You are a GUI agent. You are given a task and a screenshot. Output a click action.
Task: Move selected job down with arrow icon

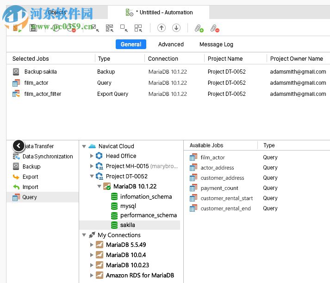point(176,28)
